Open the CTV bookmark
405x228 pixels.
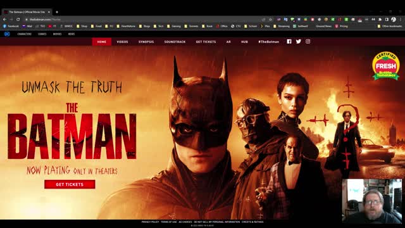pyautogui.click(x=236, y=26)
